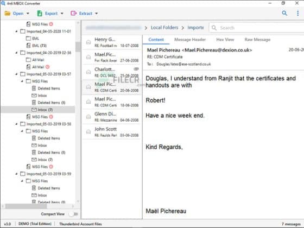This screenshot has width=304, height=228.
Task: Switch to the Raw Message tab
Action: (x=257, y=40)
